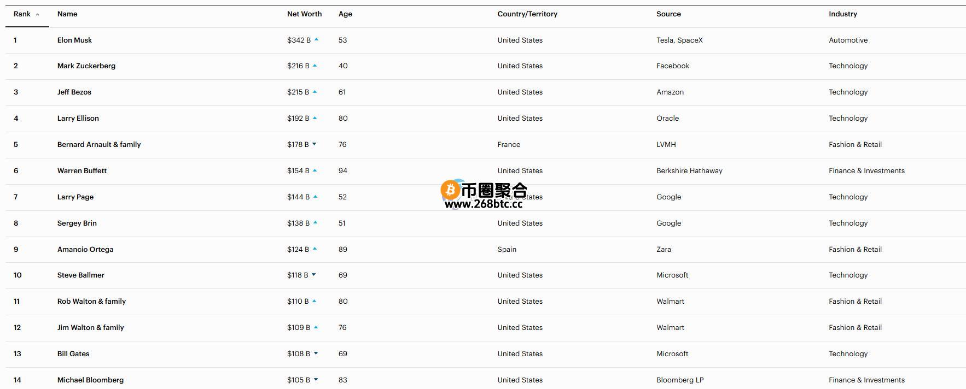Click Google in Sergey Brin row
This screenshot has height=389, width=966.
click(x=668, y=223)
